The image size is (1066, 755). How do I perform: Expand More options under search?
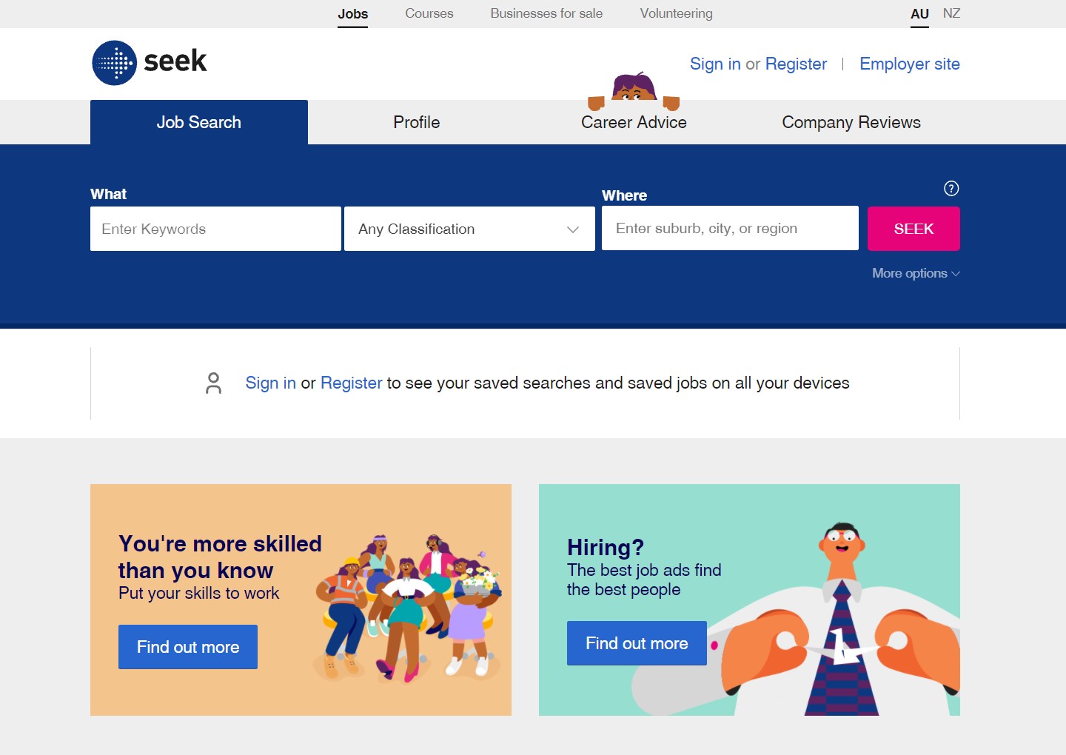point(916,273)
